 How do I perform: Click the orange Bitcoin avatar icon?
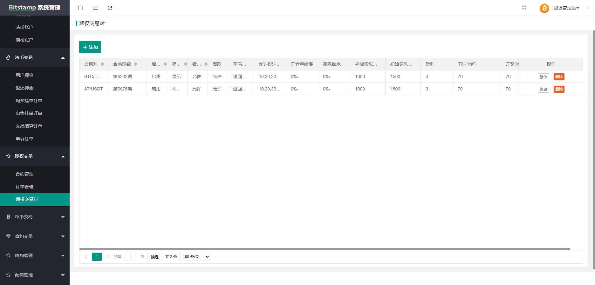(x=544, y=8)
